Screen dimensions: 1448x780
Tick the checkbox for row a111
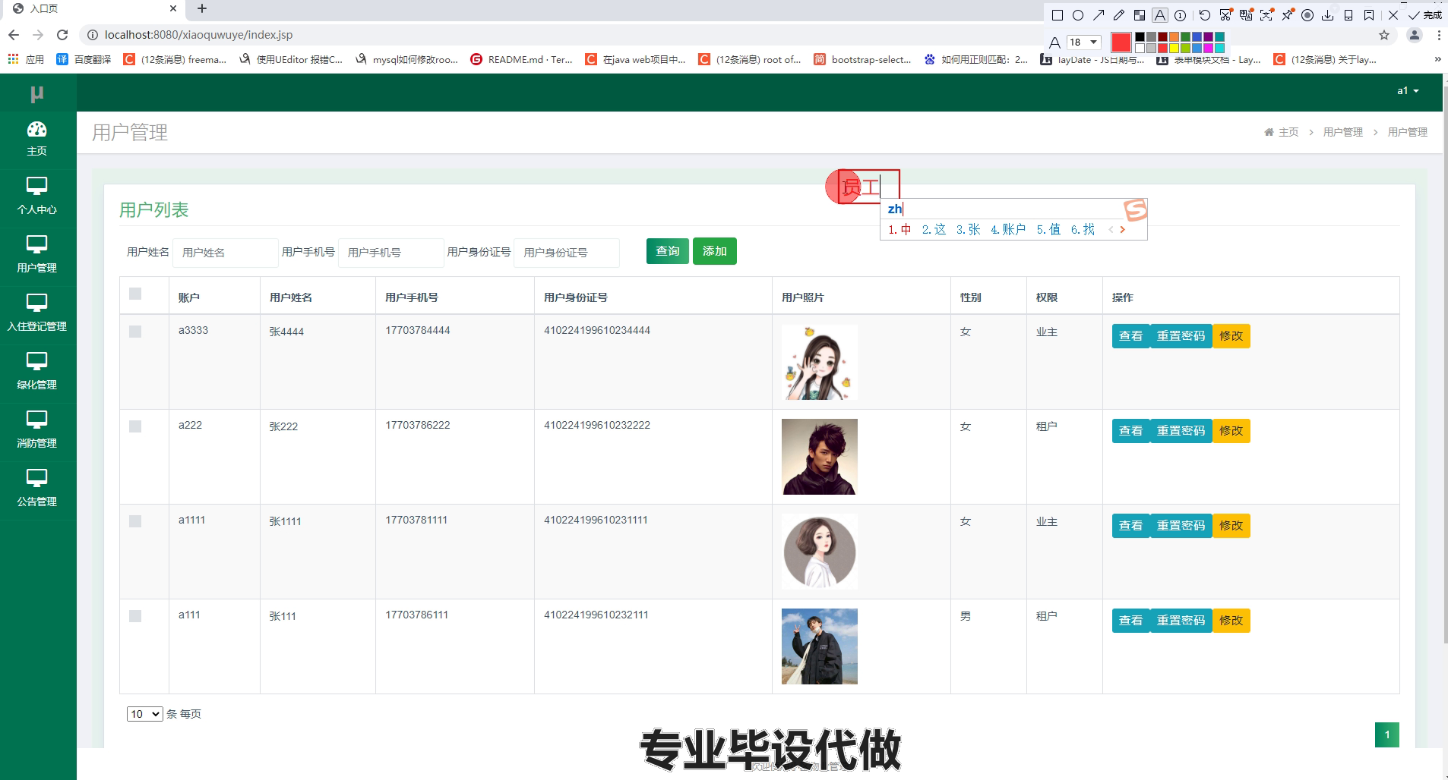tap(135, 616)
